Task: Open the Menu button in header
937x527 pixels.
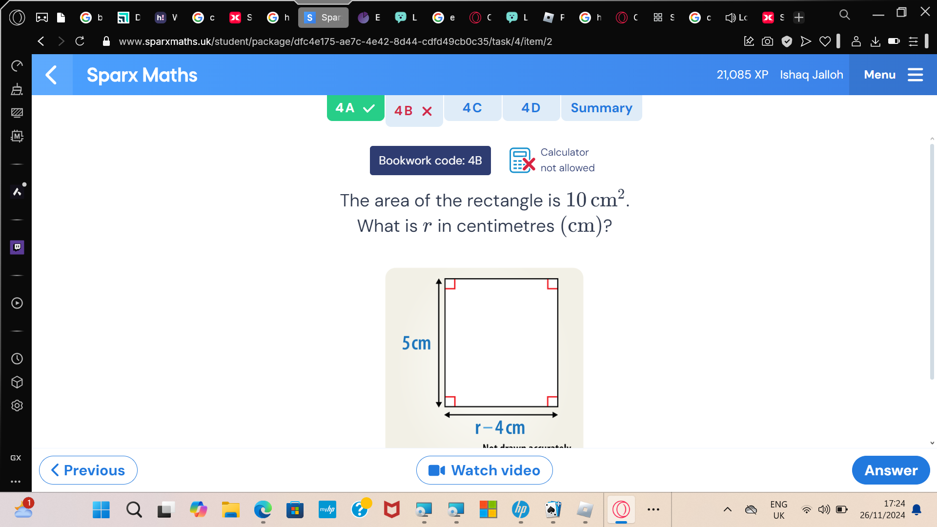Action: pos(893,75)
